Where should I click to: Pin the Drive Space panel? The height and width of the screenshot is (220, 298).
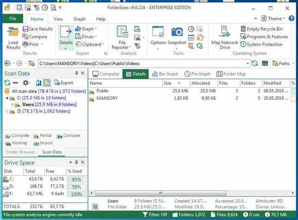coord(76,162)
